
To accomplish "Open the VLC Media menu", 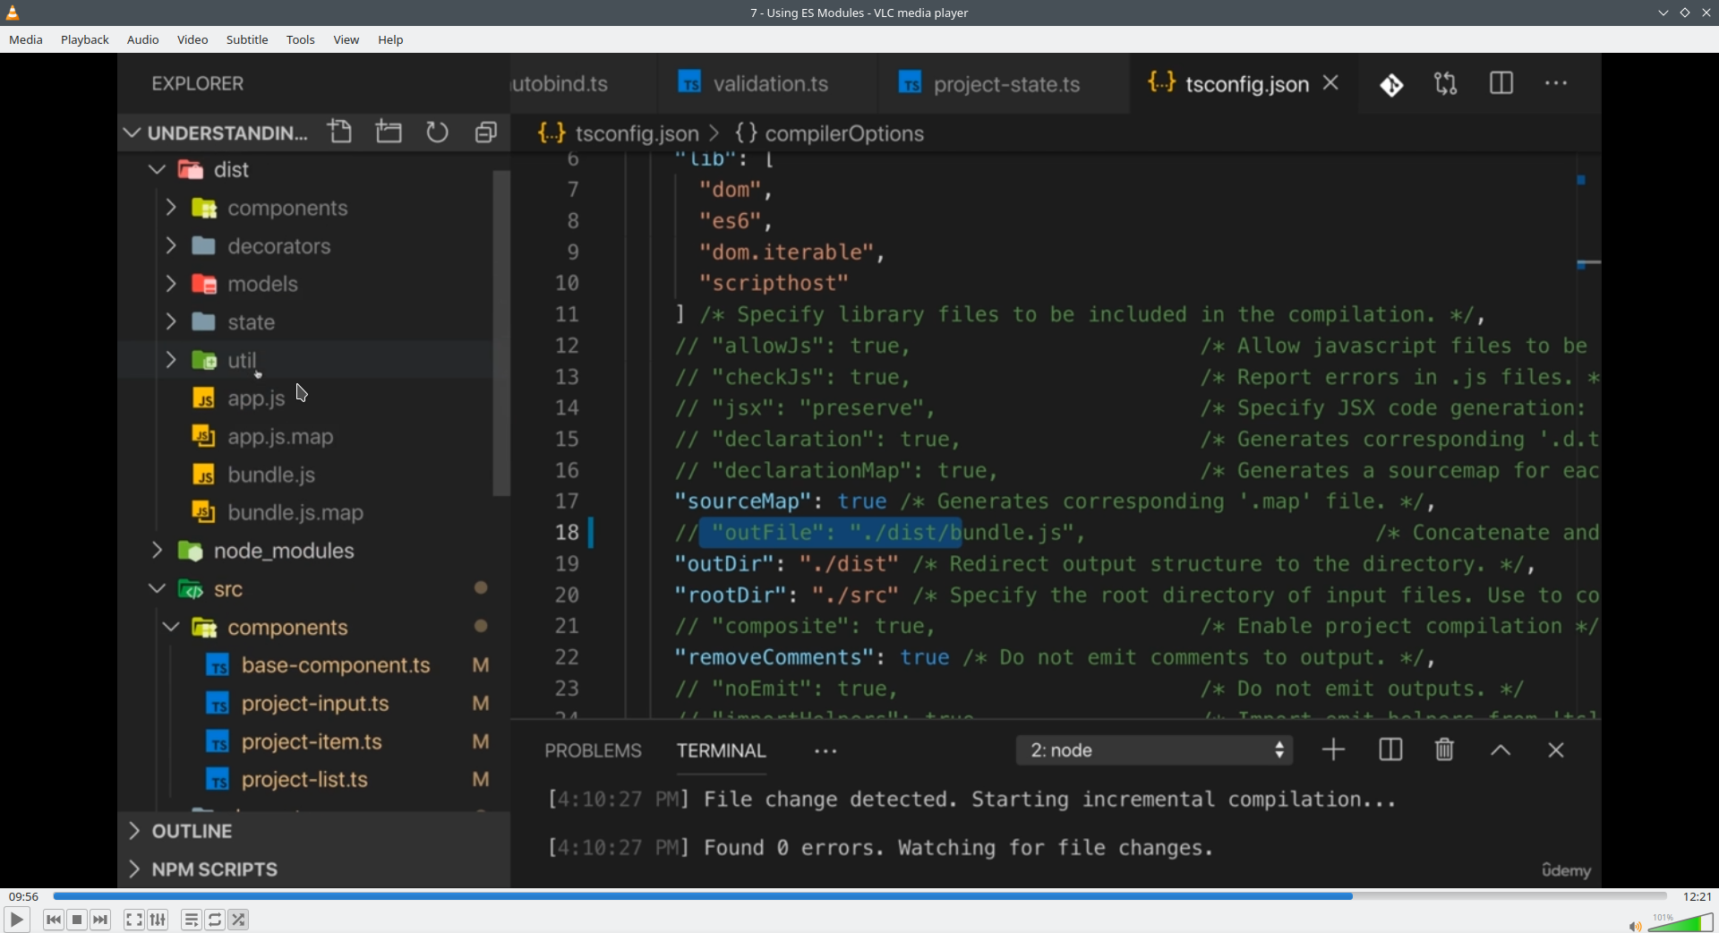I will click(26, 40).
